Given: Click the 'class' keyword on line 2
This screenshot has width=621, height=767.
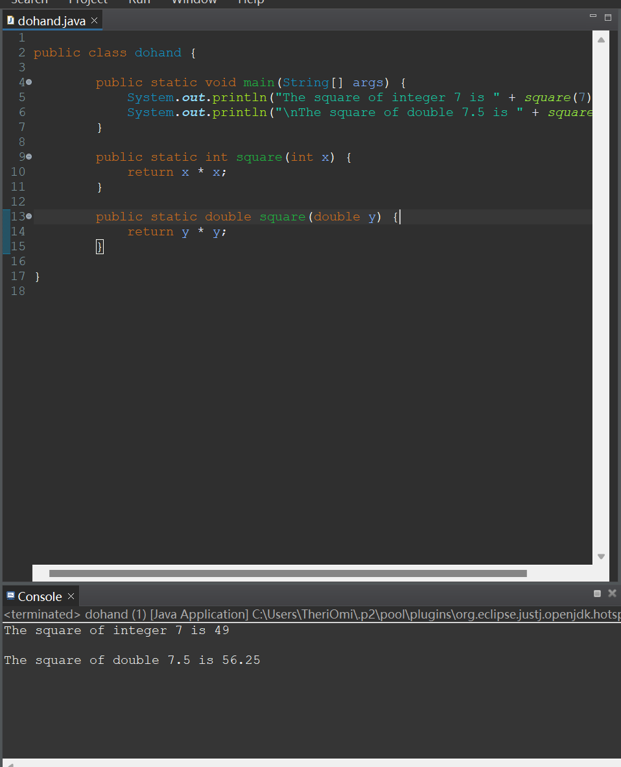Looking at the screenshot, I should (x=108, y=53).
